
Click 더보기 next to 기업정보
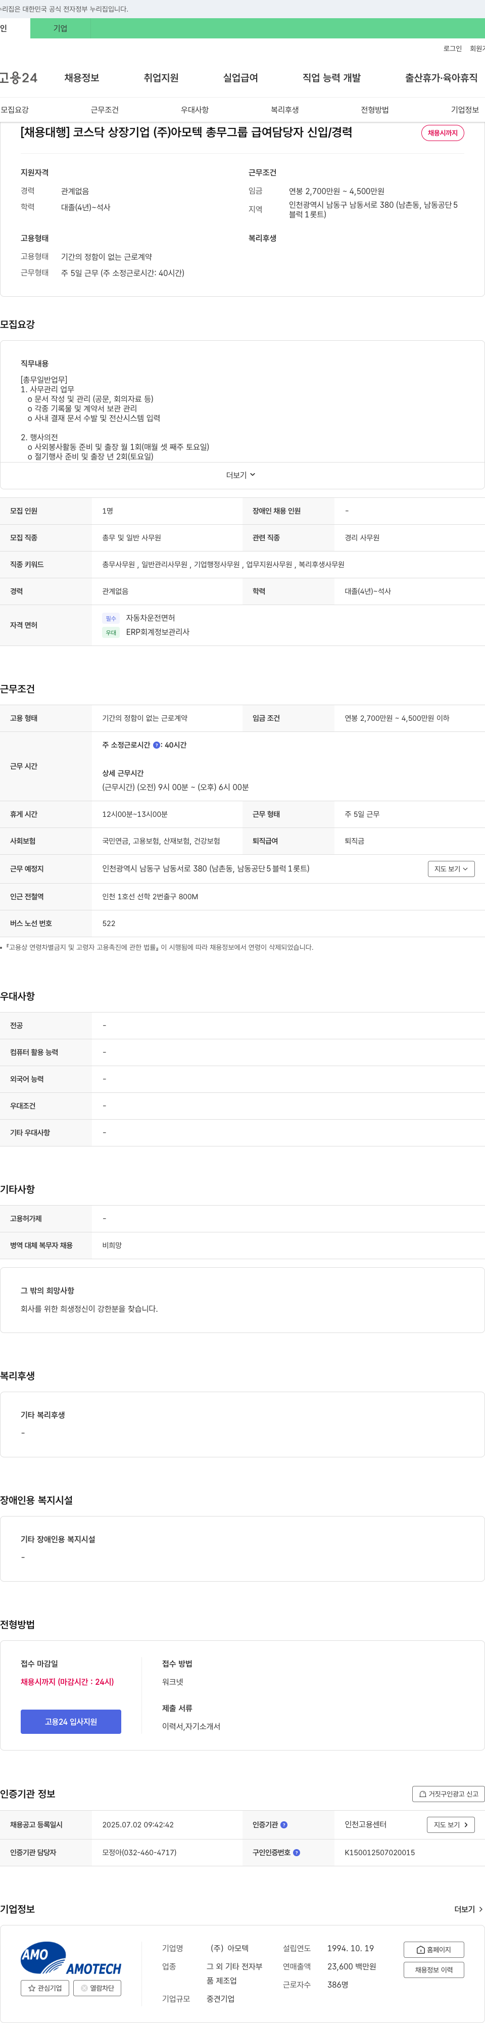point(468,1909)
